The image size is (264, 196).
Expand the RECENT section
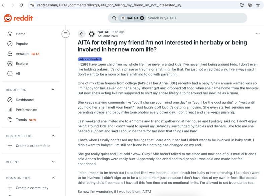[53, 162]
